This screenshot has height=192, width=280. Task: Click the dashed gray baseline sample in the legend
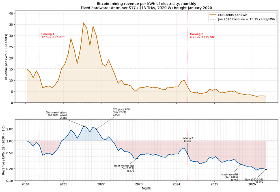pos(213,19)
